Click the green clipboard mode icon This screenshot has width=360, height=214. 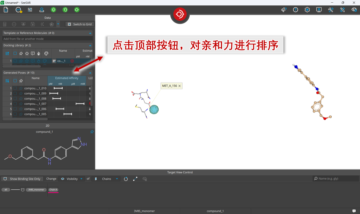65,10
